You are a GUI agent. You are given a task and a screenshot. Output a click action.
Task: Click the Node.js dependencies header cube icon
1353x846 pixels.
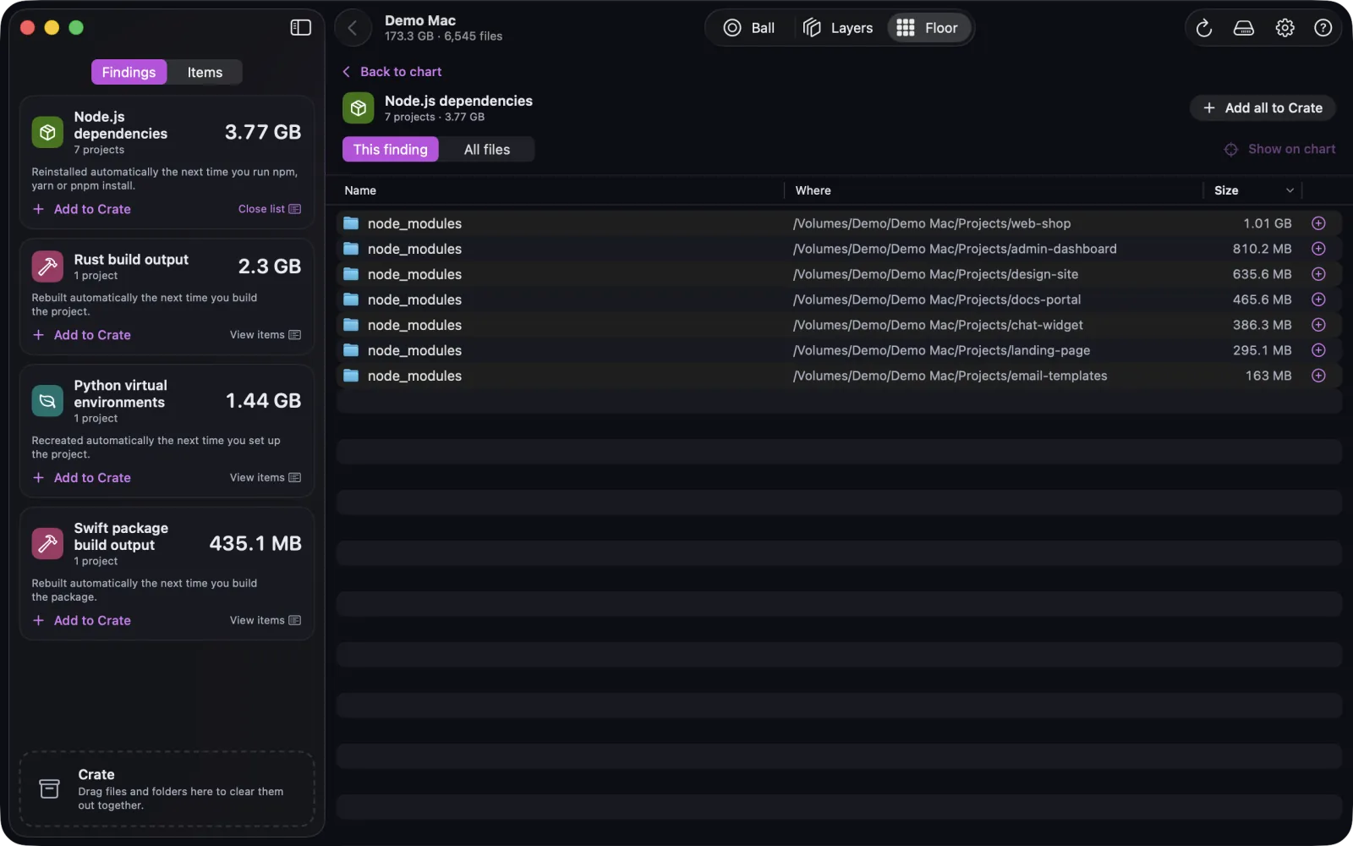359,108
